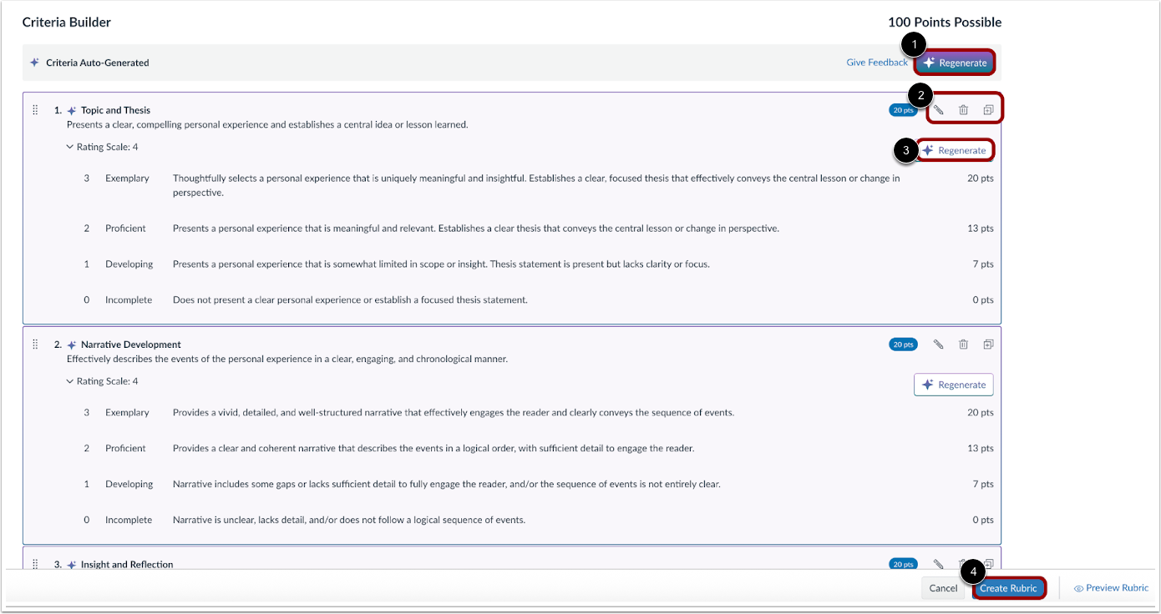Edit the Narrative Development criterion
The height and width of the screenshot is (614, 1161).
tap(939, 344)
